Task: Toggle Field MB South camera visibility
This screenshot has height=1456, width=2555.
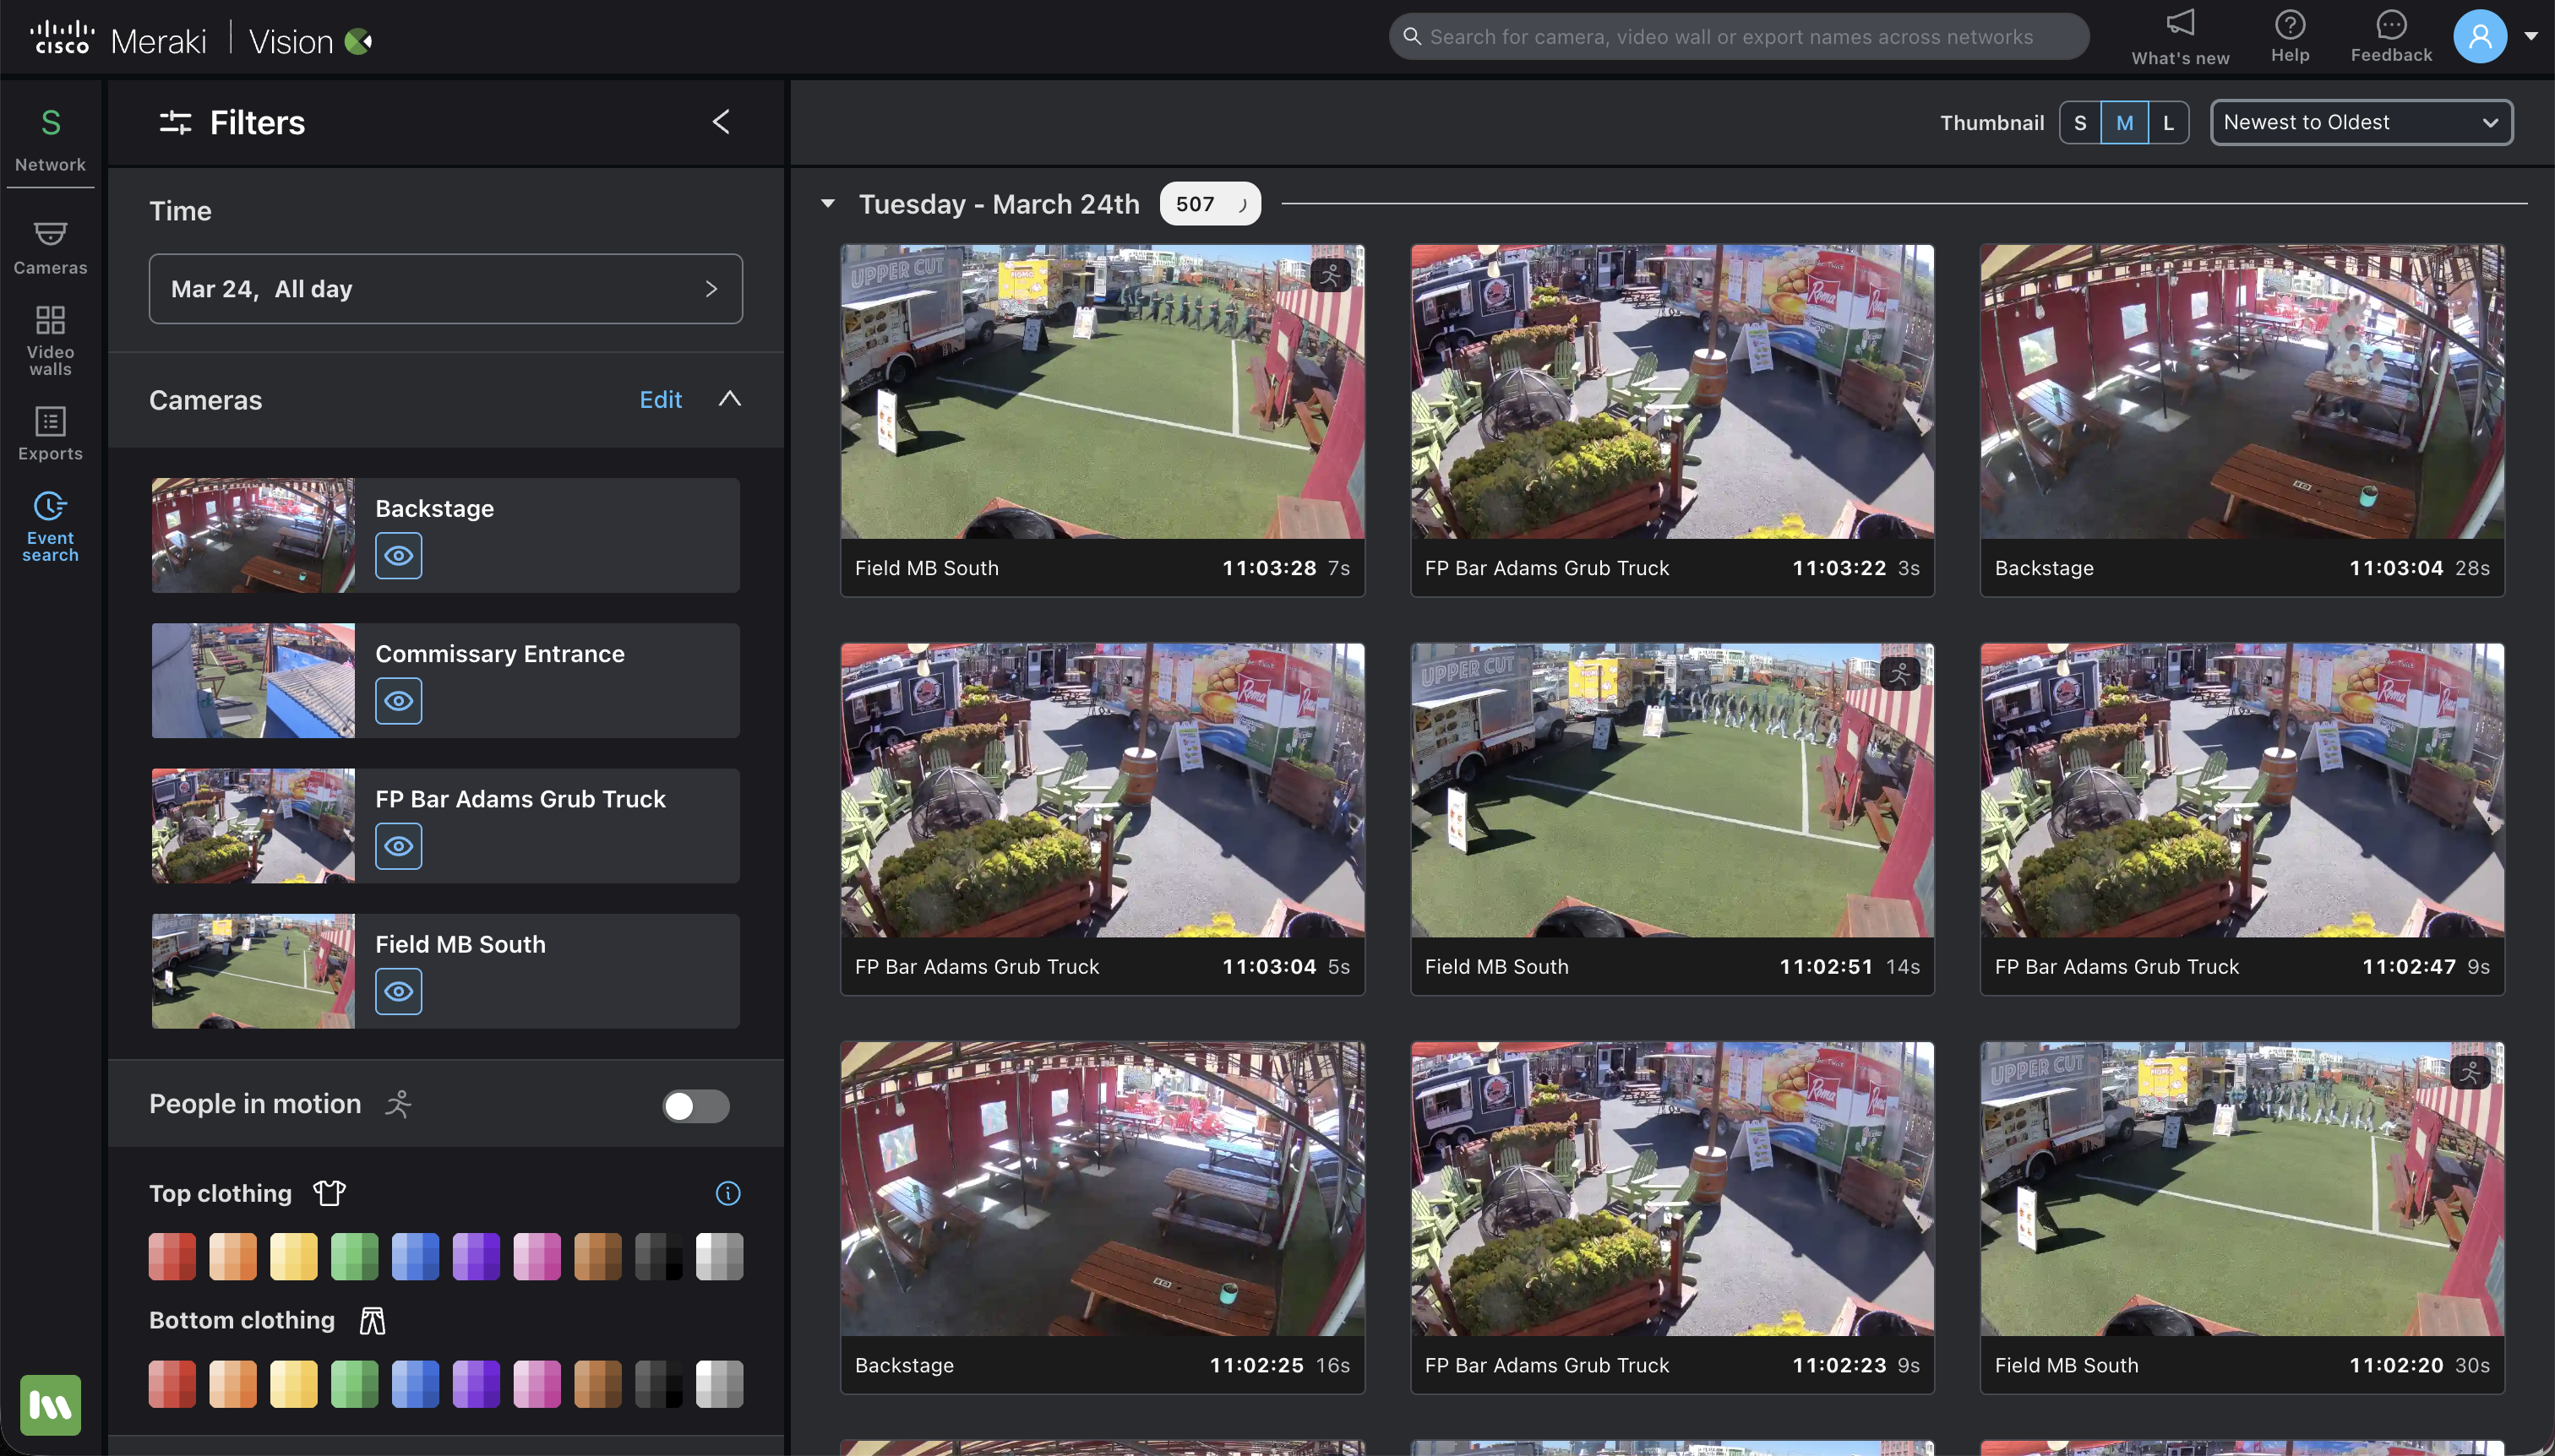Action: [x=398, y=991]
